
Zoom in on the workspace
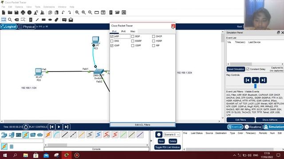pyautogui.click(x=77, y=12)
